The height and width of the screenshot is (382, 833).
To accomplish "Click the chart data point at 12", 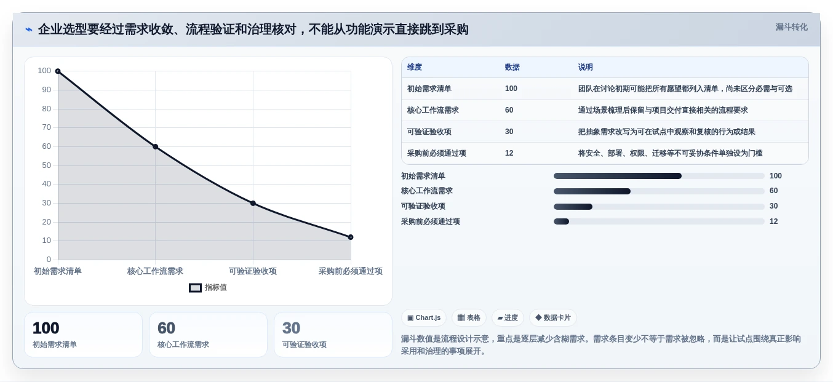I will tap(351, 237).
